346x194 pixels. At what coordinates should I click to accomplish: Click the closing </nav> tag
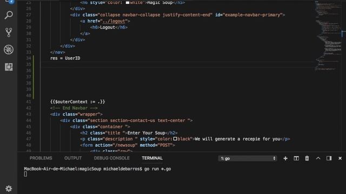point(58,52)
